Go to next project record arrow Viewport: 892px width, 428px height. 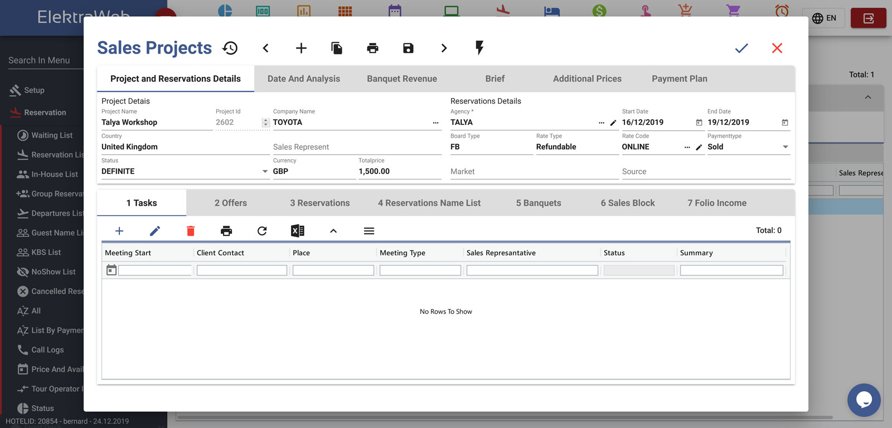(x=444, y=48)
